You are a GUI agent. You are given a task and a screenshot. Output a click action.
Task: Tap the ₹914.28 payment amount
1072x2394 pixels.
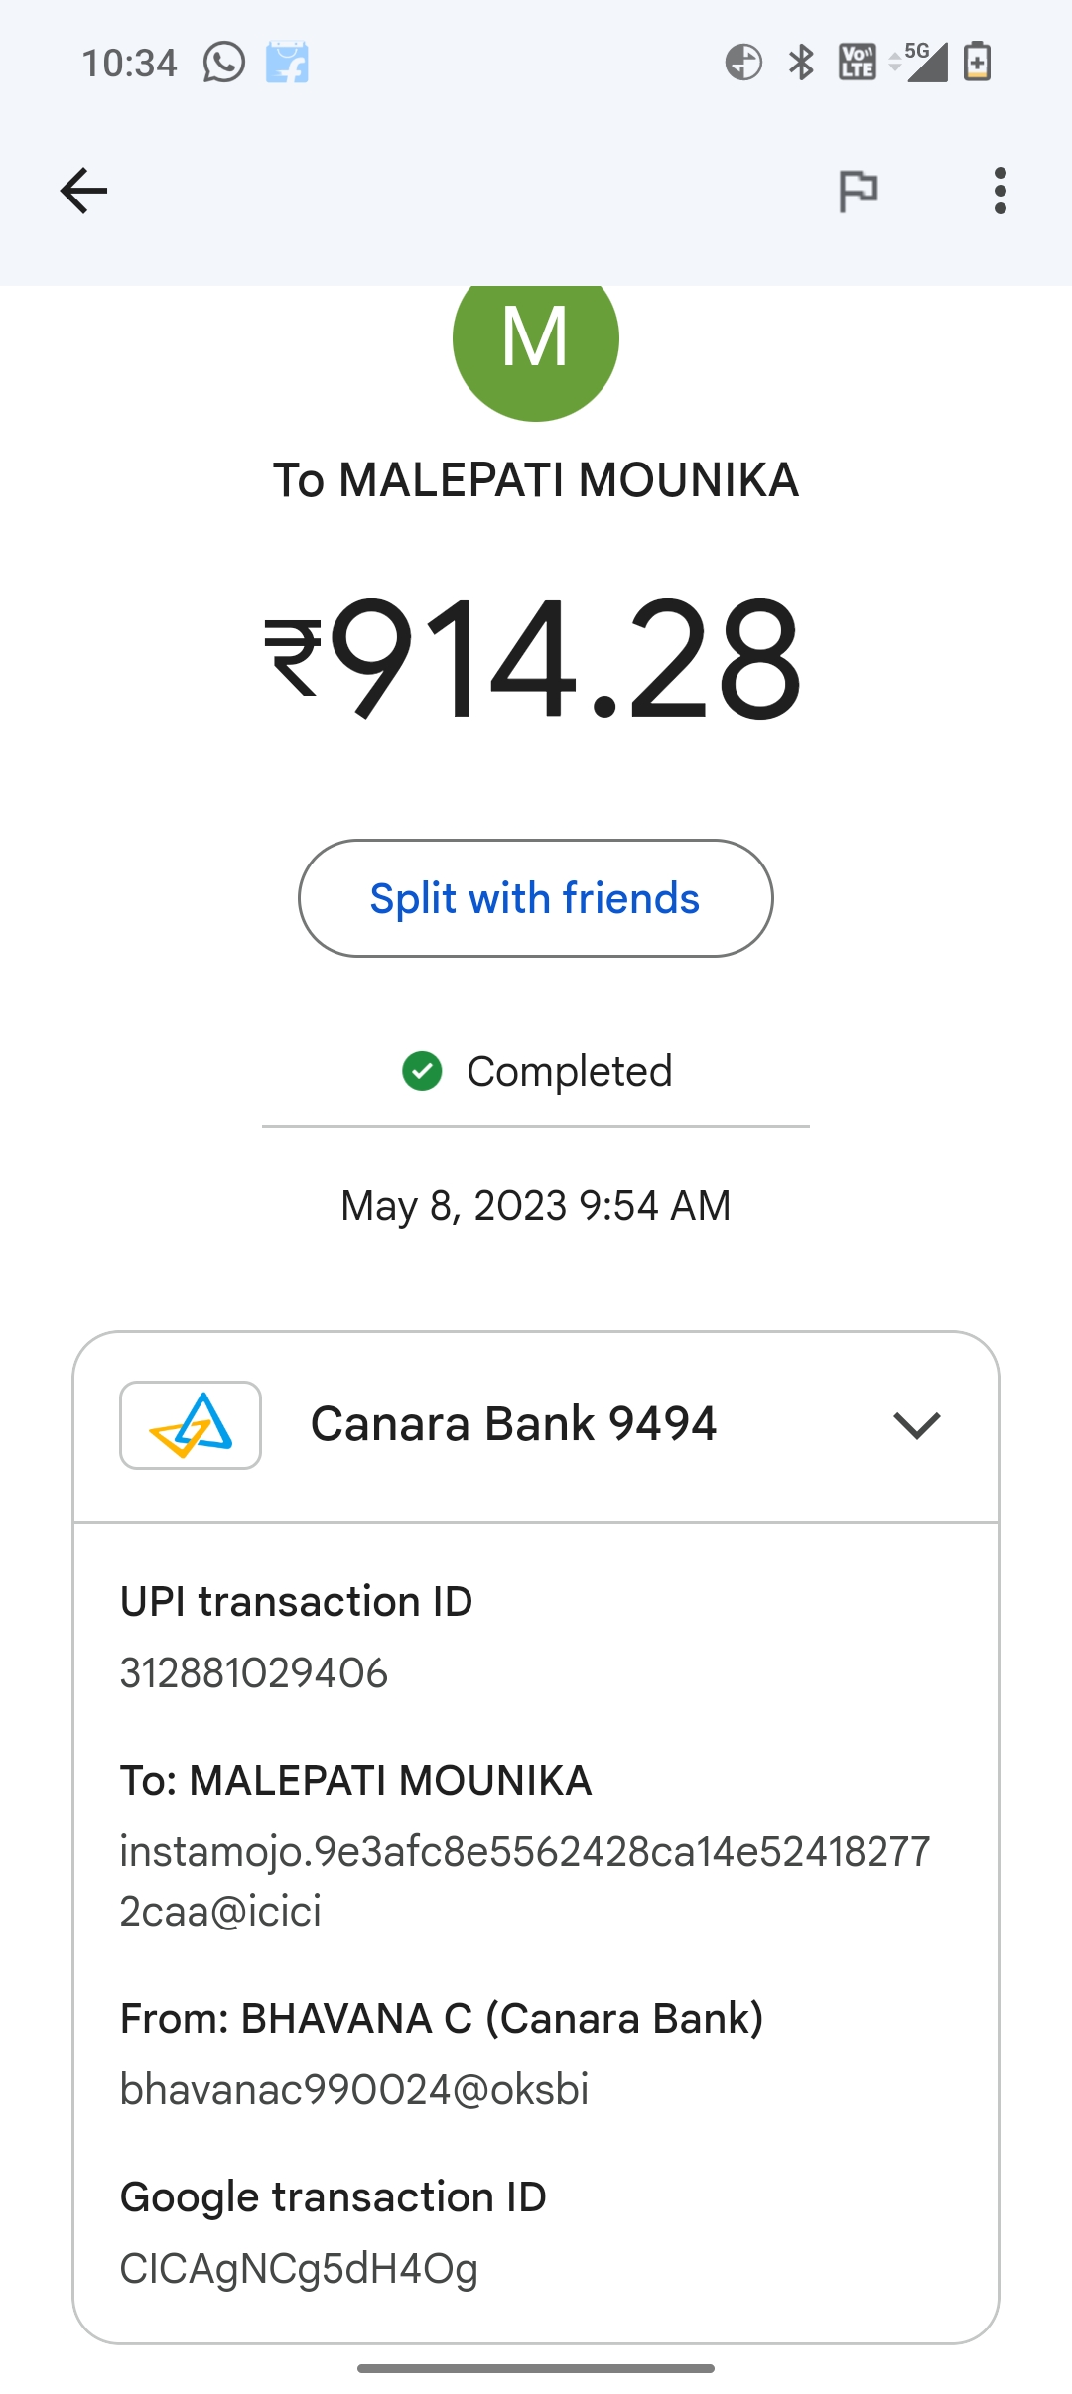(x=534, y=657)
